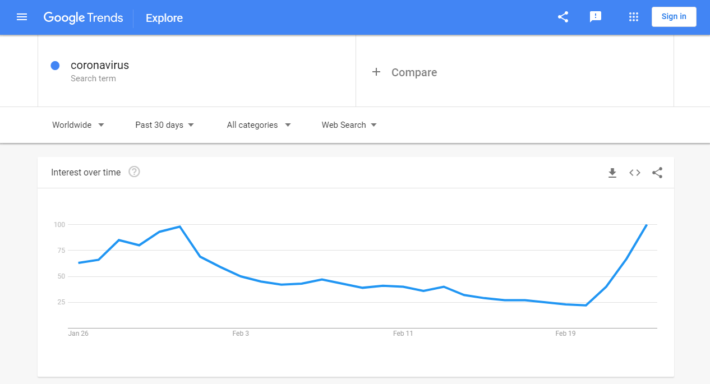710x384 pixels.
Task: Click the Google Trends logo
Action: click(x=84, y=17)
